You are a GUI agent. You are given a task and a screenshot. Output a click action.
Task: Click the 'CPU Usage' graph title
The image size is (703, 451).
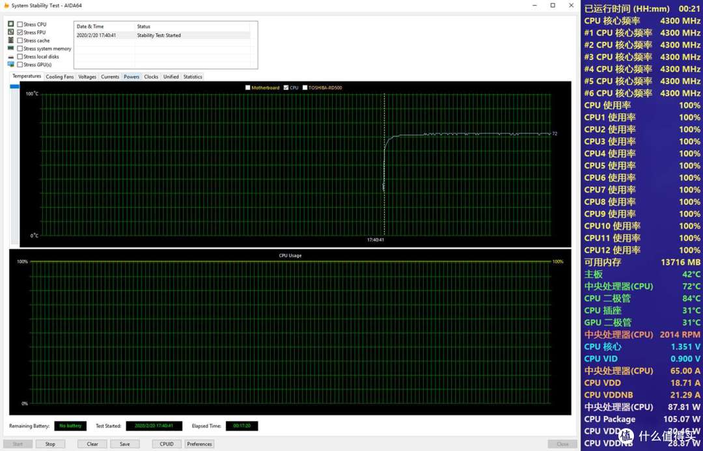290,256
